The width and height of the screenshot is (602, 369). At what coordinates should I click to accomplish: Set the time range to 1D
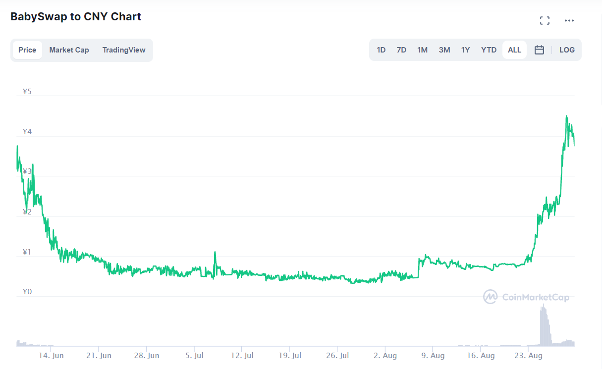point(381,50)
